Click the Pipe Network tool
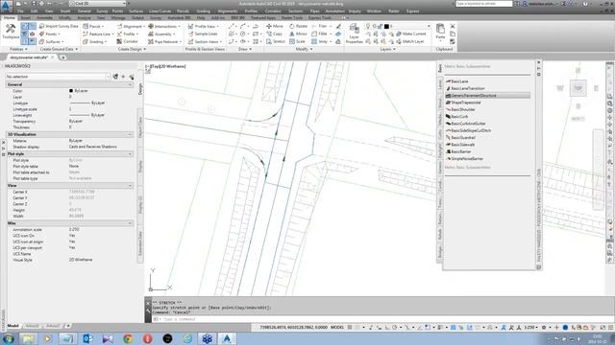Screen dimensions: 615x345 (x=163, y=41)
